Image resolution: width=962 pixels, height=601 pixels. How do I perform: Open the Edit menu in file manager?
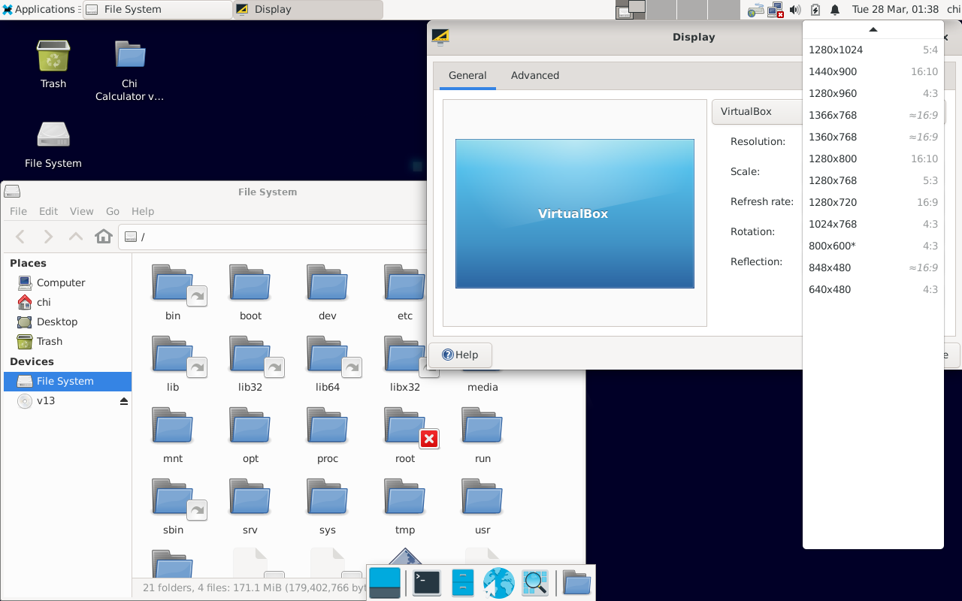pos(48,211)
